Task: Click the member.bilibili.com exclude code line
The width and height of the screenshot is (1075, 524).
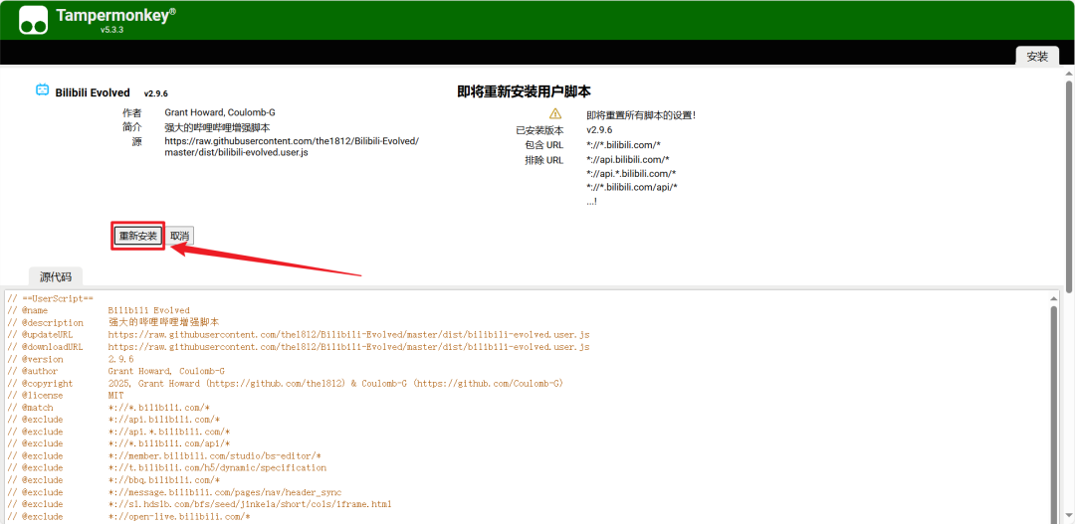Action: 164,455
